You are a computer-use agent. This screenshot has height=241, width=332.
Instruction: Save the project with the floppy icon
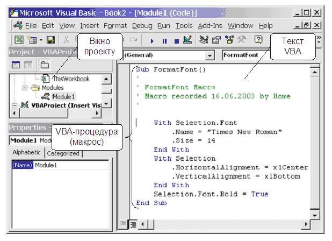tap(50, 40)
